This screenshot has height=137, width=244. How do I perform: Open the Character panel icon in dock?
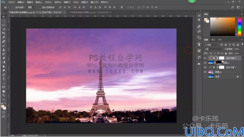point(199,16)
